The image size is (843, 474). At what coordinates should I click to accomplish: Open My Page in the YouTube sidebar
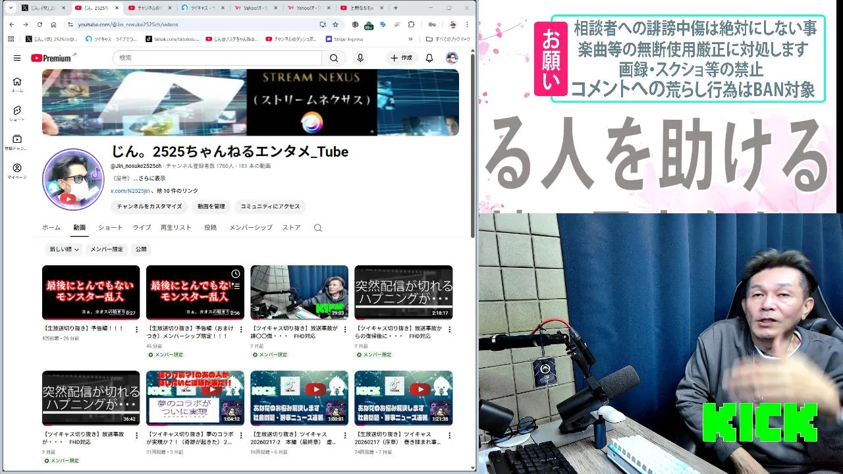17,171
